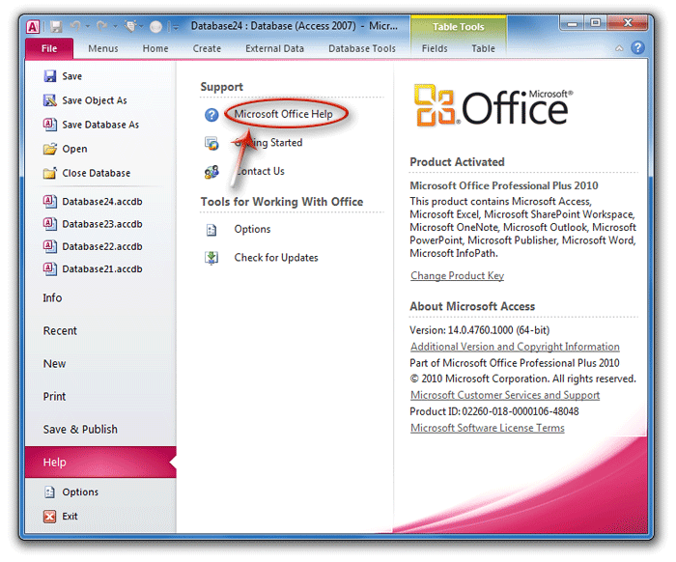Open the New backstage section
Image resolution: width=676 pixels, height=562 pixels.
click(x=54, y=363)
